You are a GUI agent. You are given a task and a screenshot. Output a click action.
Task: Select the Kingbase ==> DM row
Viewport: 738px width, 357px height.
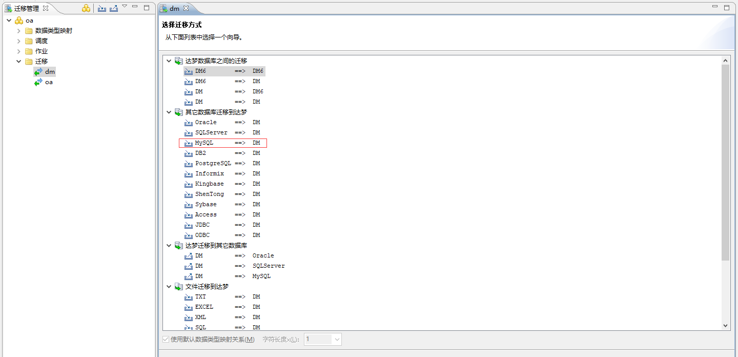point(223,184)
